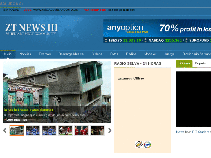The image size is (211, 158).
Task: Open the Inicio menu item
Action: pos(8,54)
